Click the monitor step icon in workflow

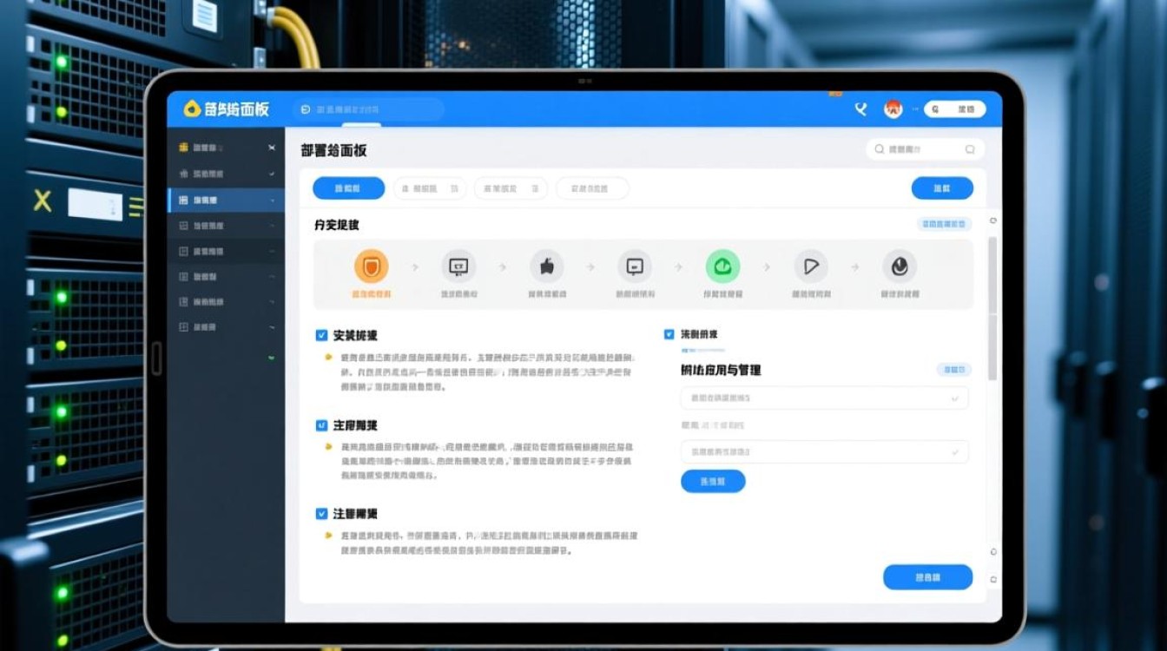[x=458, y=266]
